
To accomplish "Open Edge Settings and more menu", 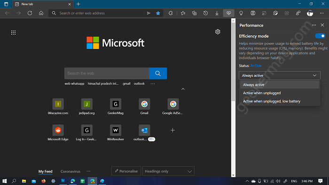I will click(x=321, y=13).
